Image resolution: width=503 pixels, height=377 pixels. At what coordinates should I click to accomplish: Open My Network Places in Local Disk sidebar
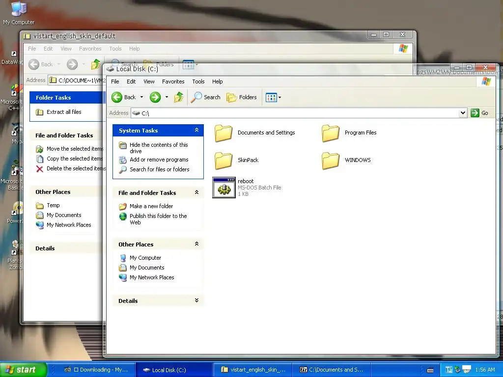click(152, 277)
